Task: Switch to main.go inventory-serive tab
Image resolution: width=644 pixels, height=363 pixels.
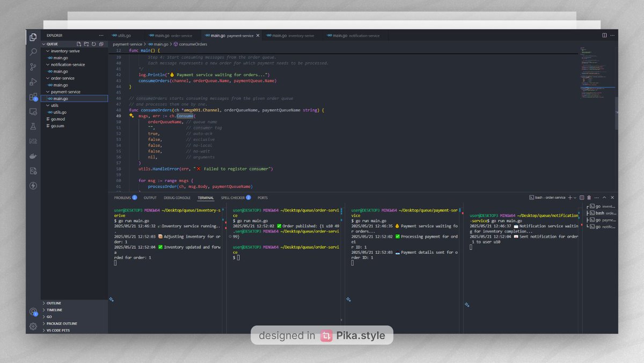Action: coord(292,35)
